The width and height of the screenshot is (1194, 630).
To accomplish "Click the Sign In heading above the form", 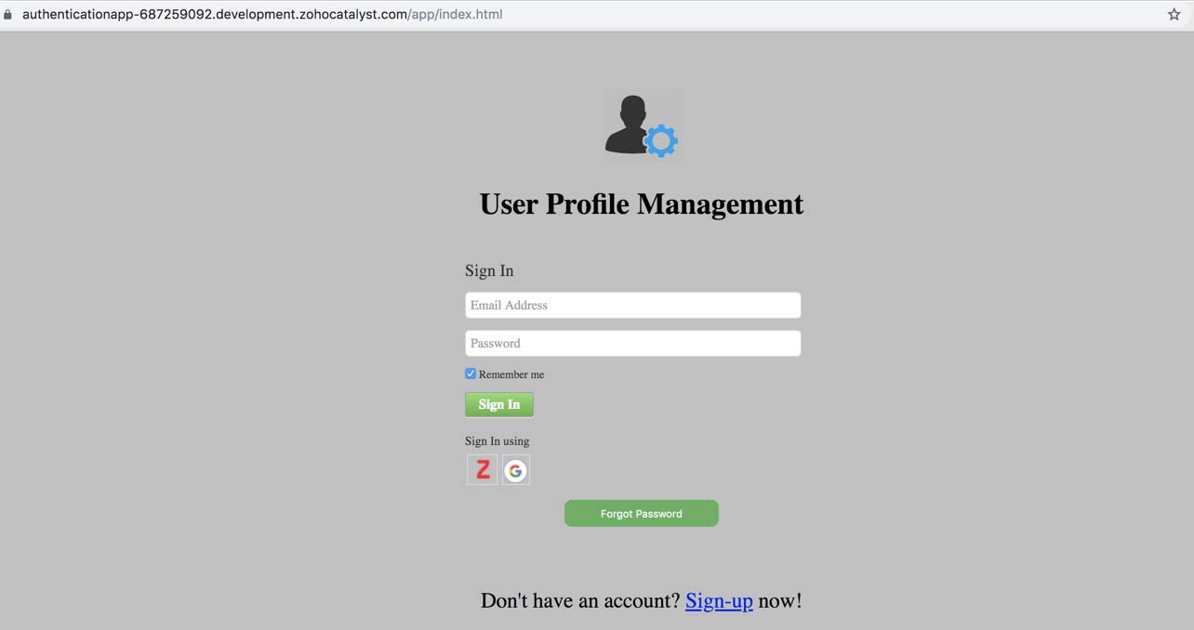I will pos(488,270).
